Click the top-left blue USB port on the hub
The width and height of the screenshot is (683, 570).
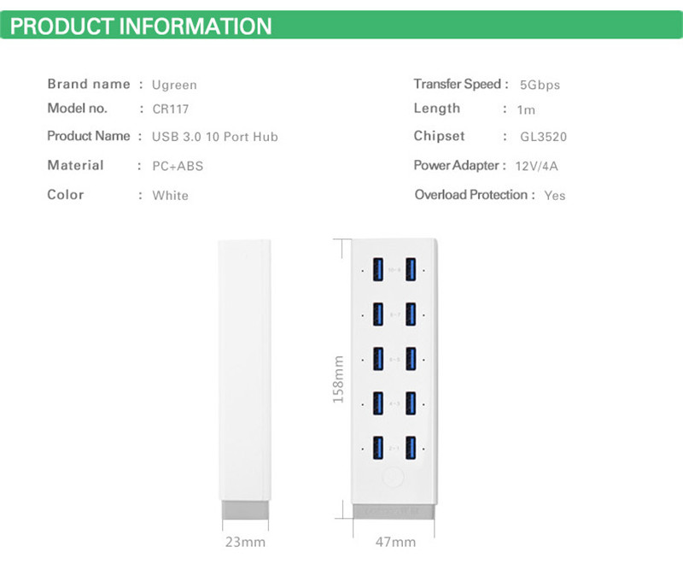[x=378, y=269]
